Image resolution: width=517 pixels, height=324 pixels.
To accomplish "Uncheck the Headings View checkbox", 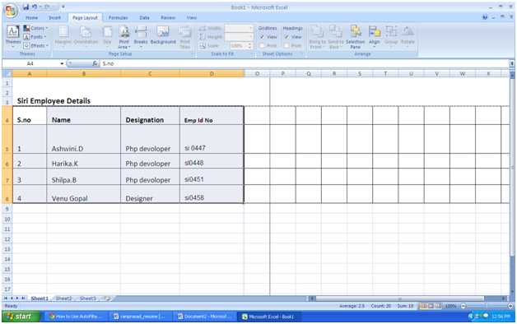I will click(286, 37).
